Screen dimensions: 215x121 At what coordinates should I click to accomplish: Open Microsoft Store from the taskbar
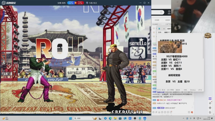(x=120, y=118)
